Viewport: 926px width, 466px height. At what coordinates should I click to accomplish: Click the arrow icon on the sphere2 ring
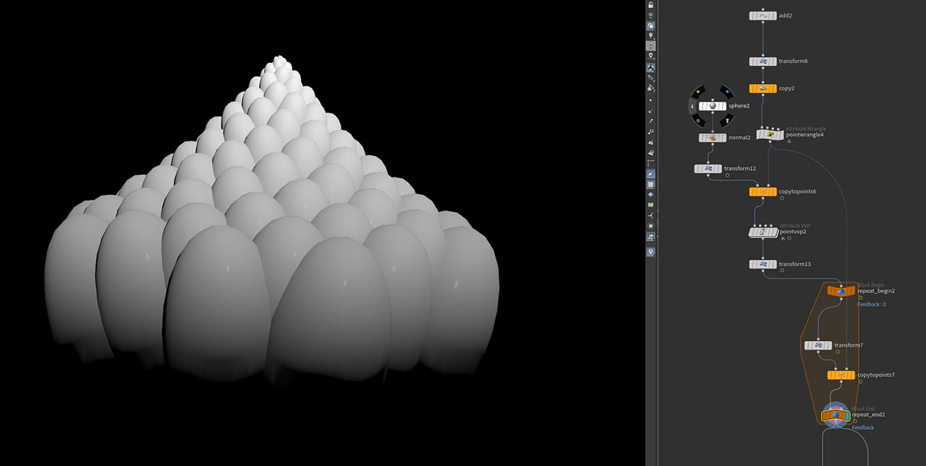coord(726,120)
